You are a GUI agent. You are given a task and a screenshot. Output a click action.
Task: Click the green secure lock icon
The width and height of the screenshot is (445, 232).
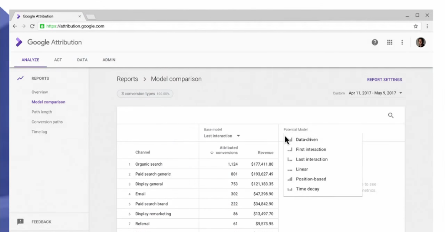point(42,26)
